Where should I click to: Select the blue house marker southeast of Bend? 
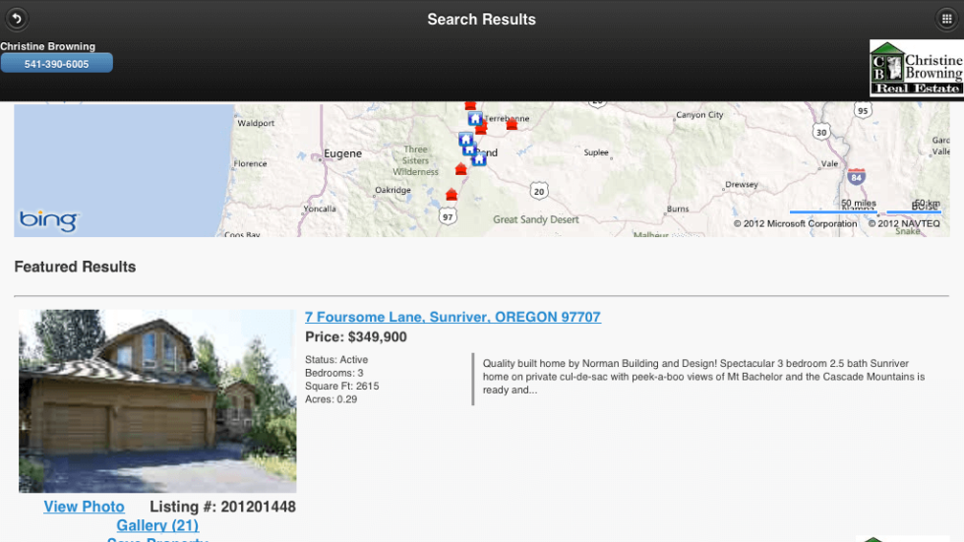click(479, 159)
